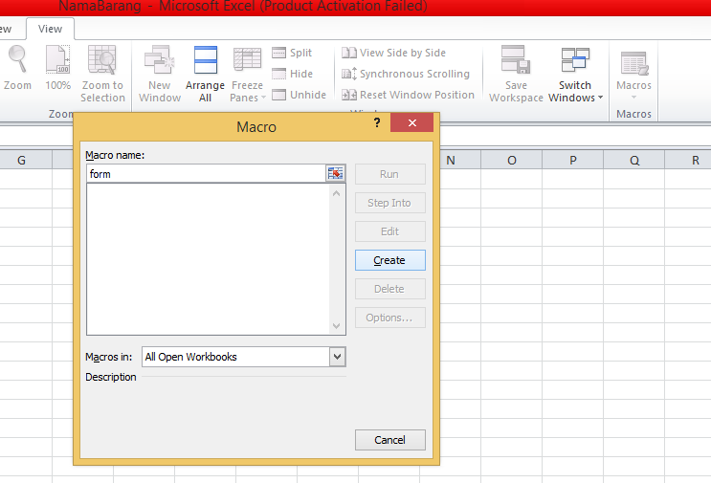The width and height of the screenshot is (711, 483).
Task: Click the Step Into button
Action: (x=390, y=203)
